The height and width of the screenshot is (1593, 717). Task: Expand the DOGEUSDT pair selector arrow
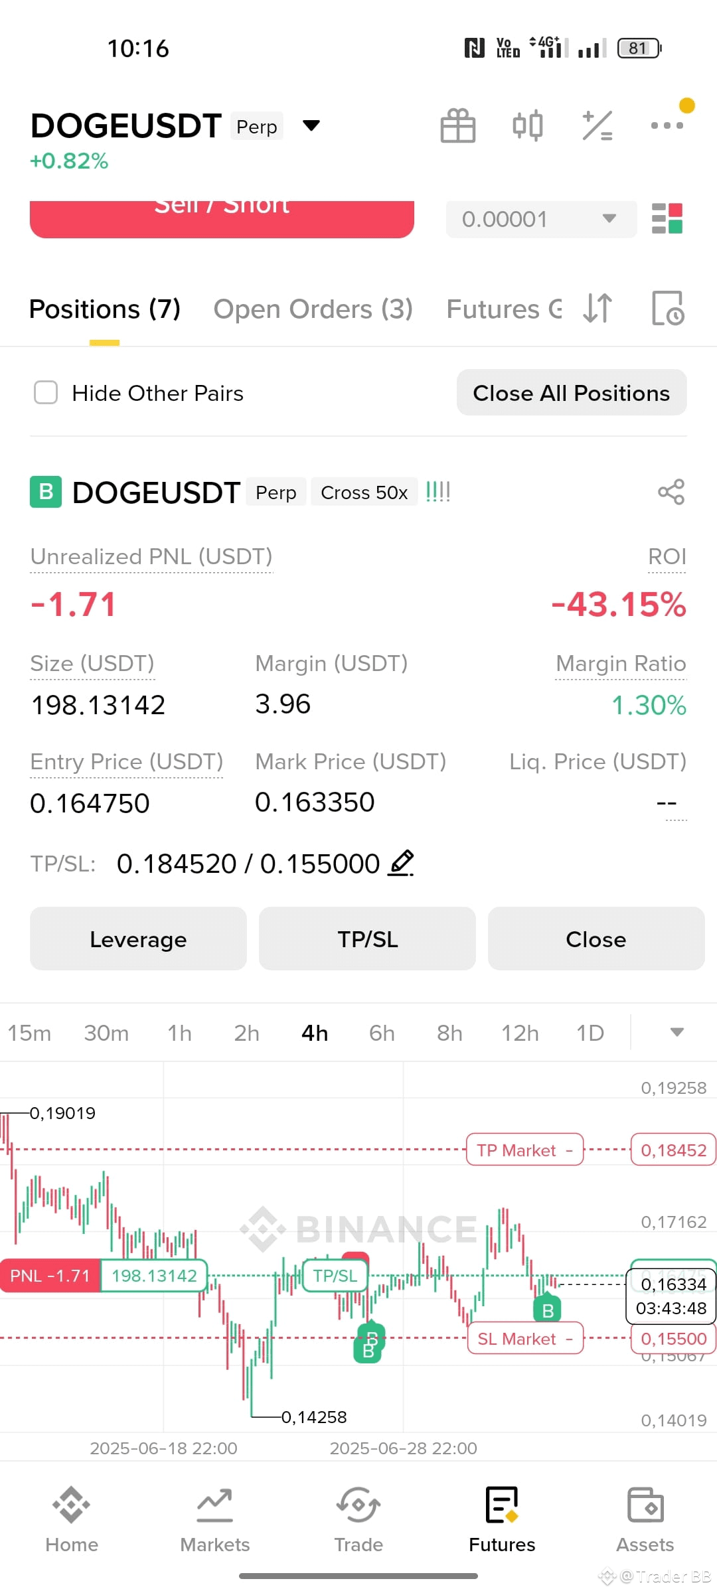[x=311, y=125]
